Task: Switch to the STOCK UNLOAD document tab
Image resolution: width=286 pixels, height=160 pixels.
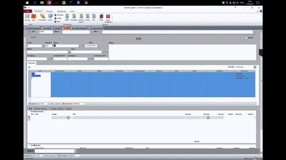Action: tap(79, 28)
